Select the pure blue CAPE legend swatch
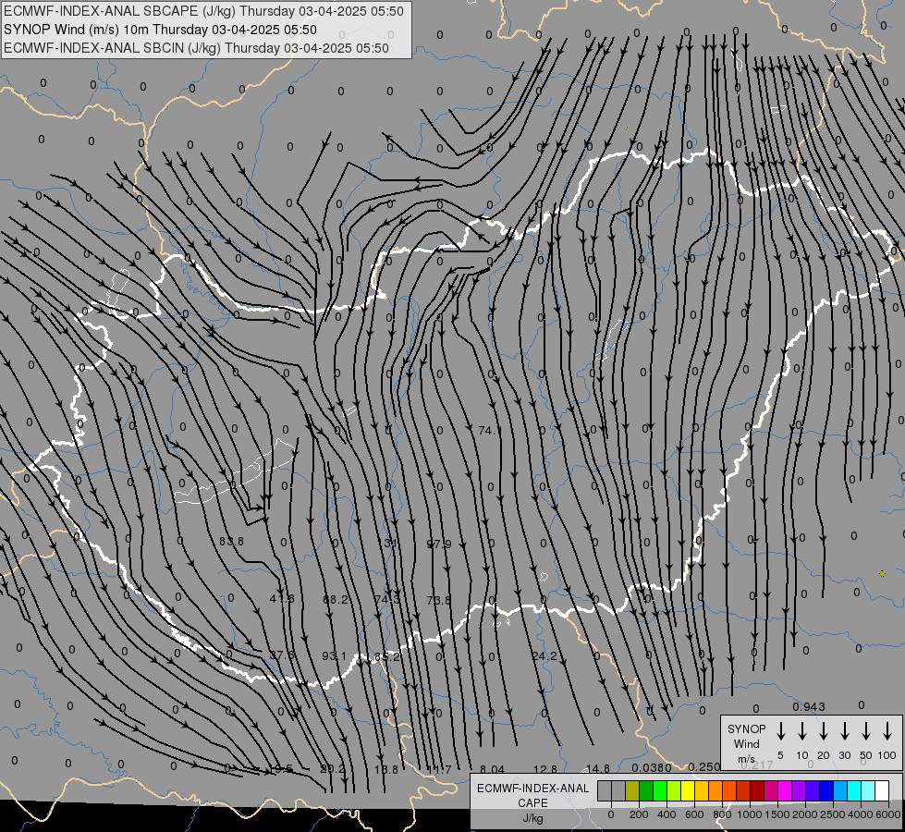 click(x=826, y=791)
